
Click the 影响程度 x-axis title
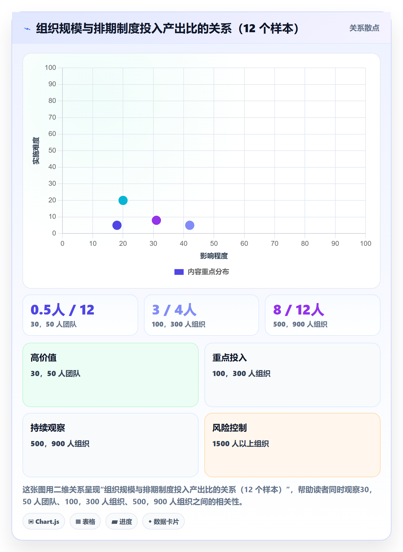[214, 256]
